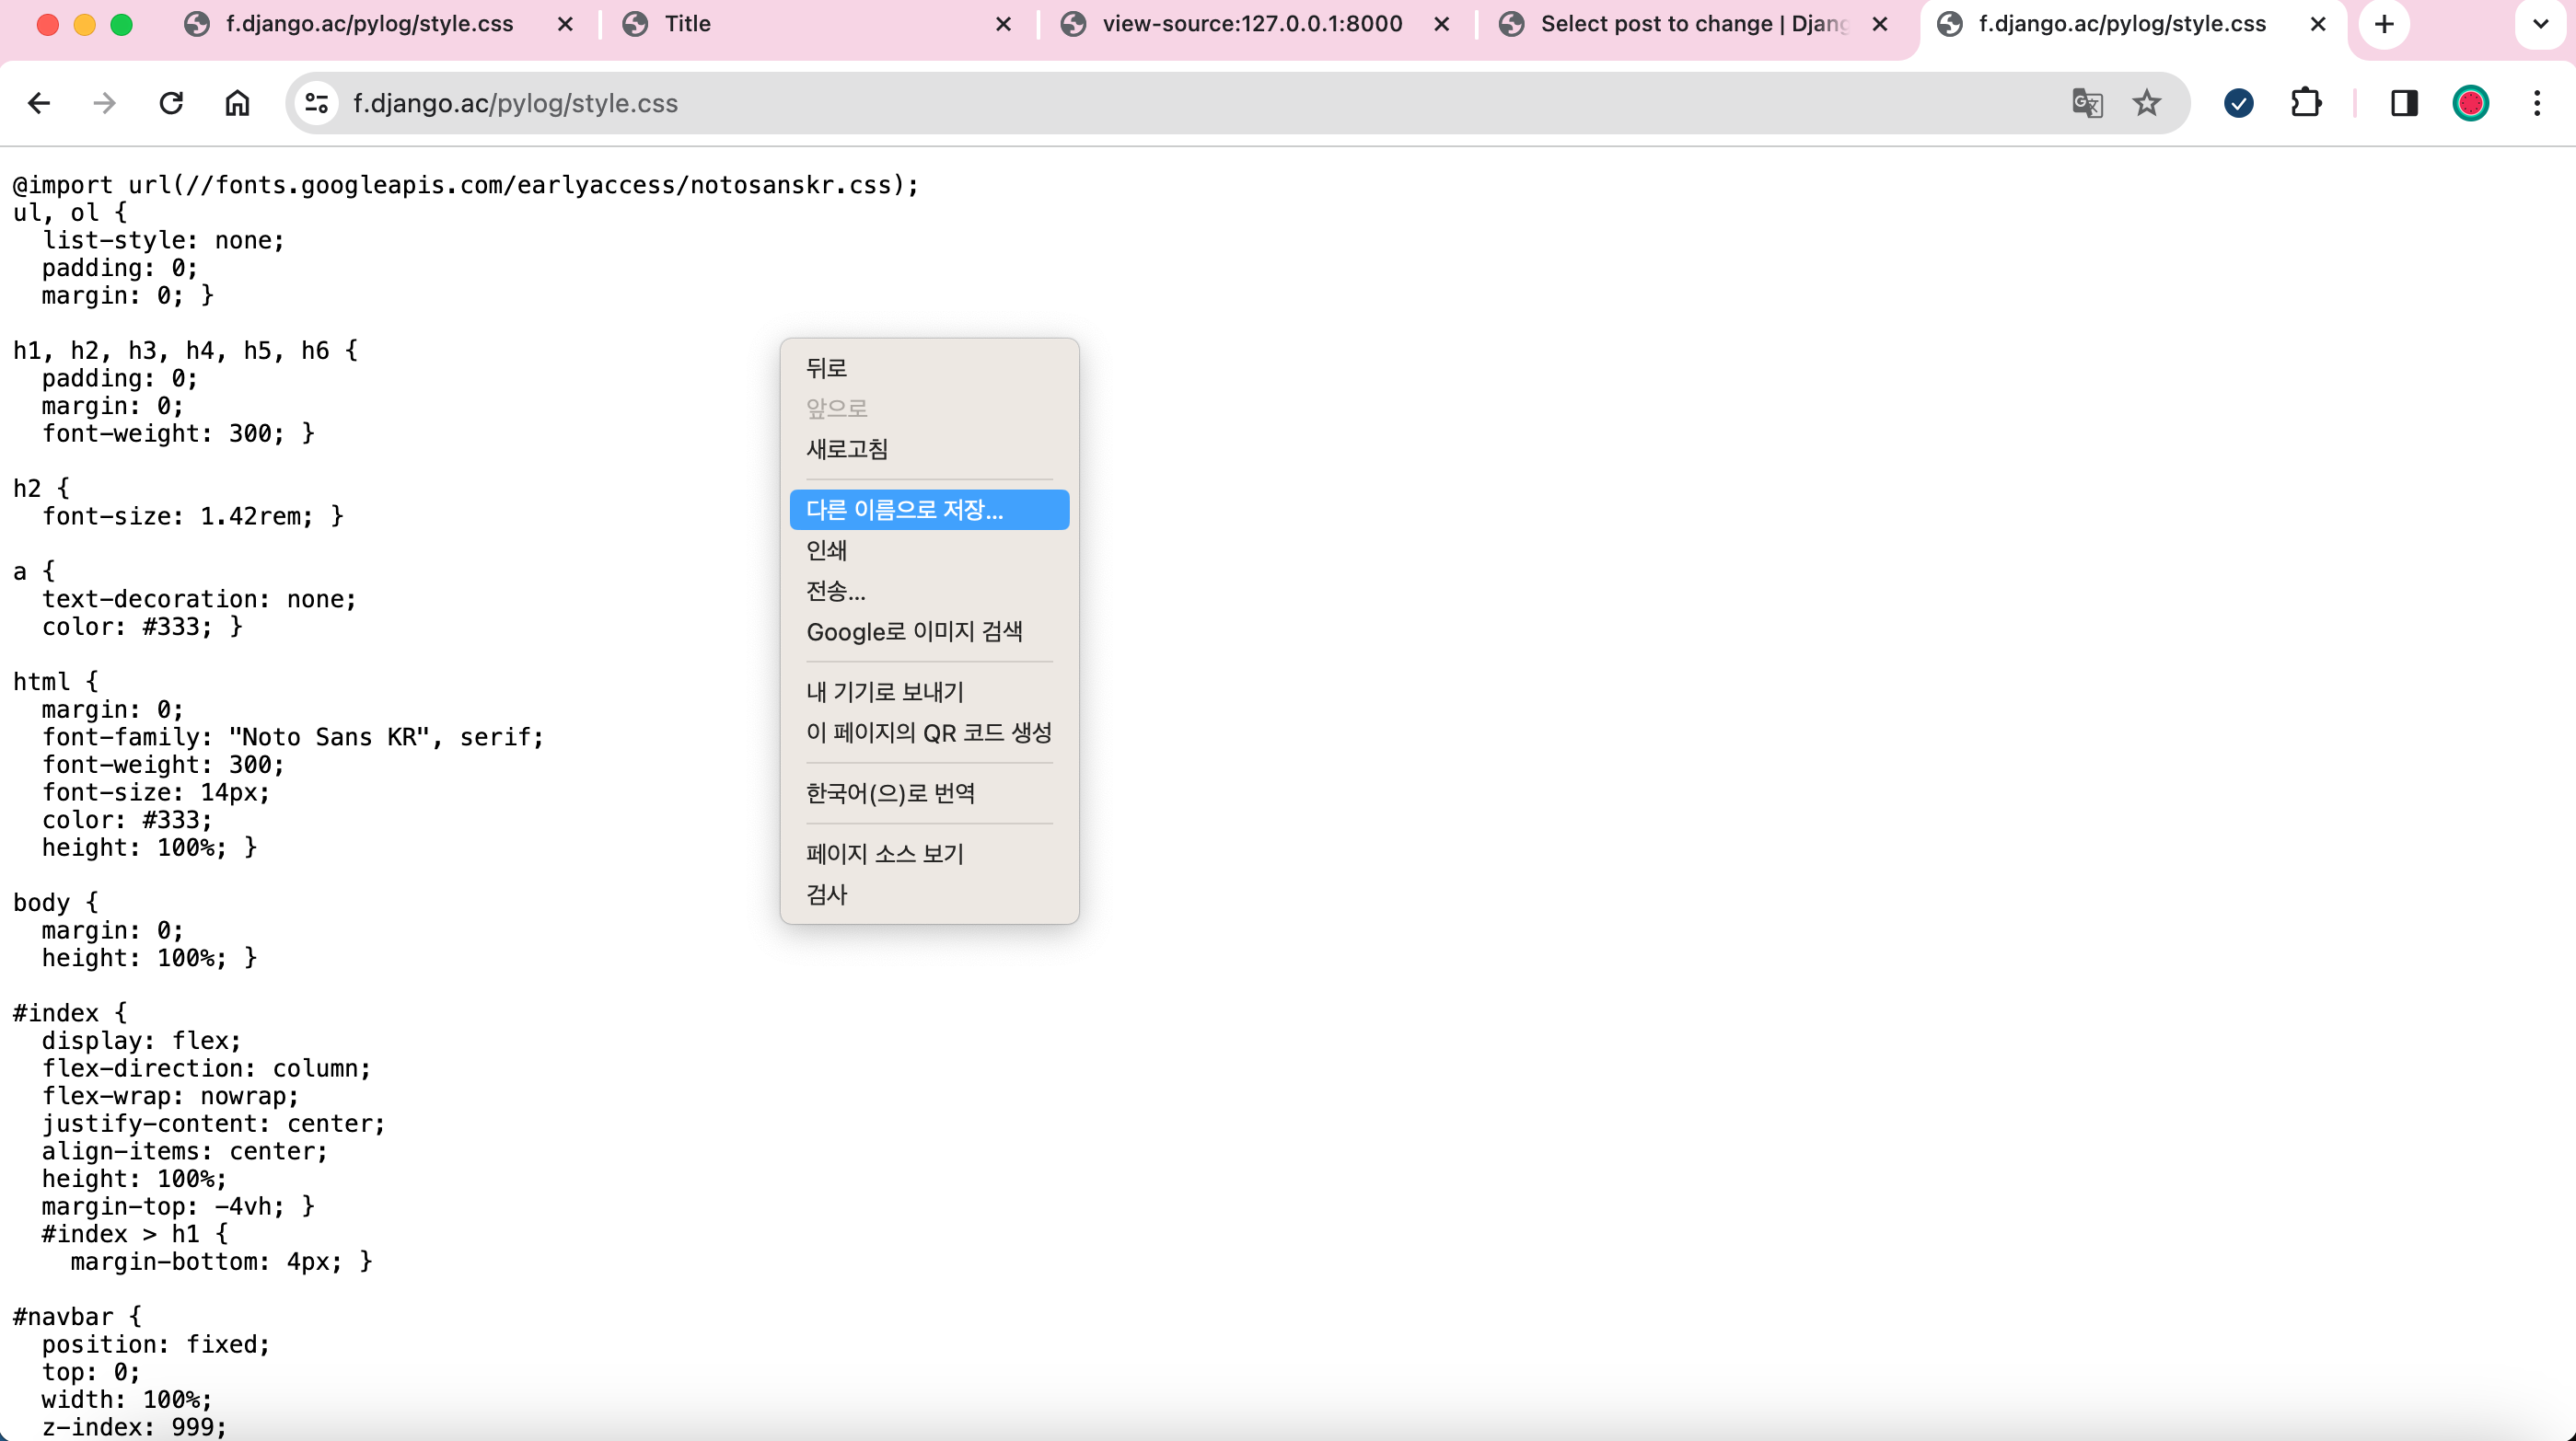Click the 'position: fixed;' line
This screenshot has height=1441, width=2576.
click(156, 1344)
